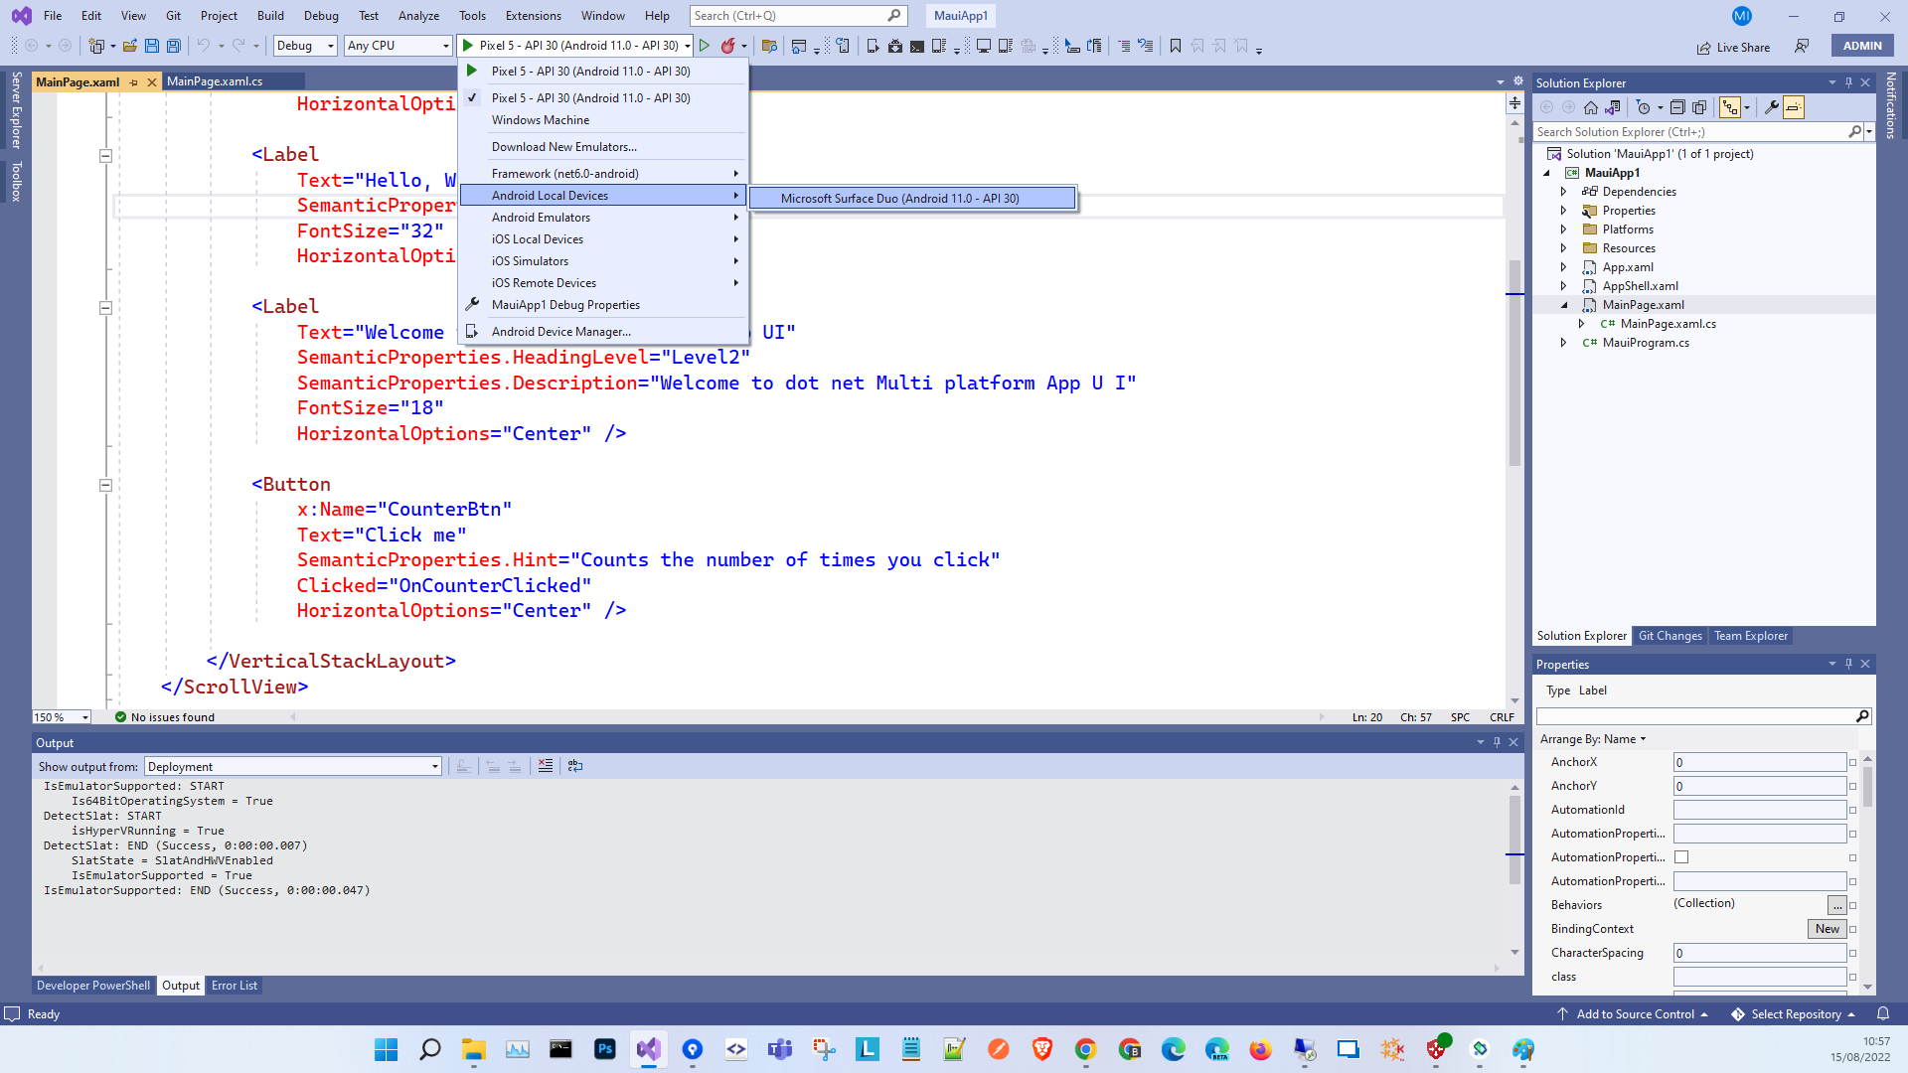Open the Any CPU platform dropdown
The width and height of the screenshot is (1908, 1073).
coord(398,46)
